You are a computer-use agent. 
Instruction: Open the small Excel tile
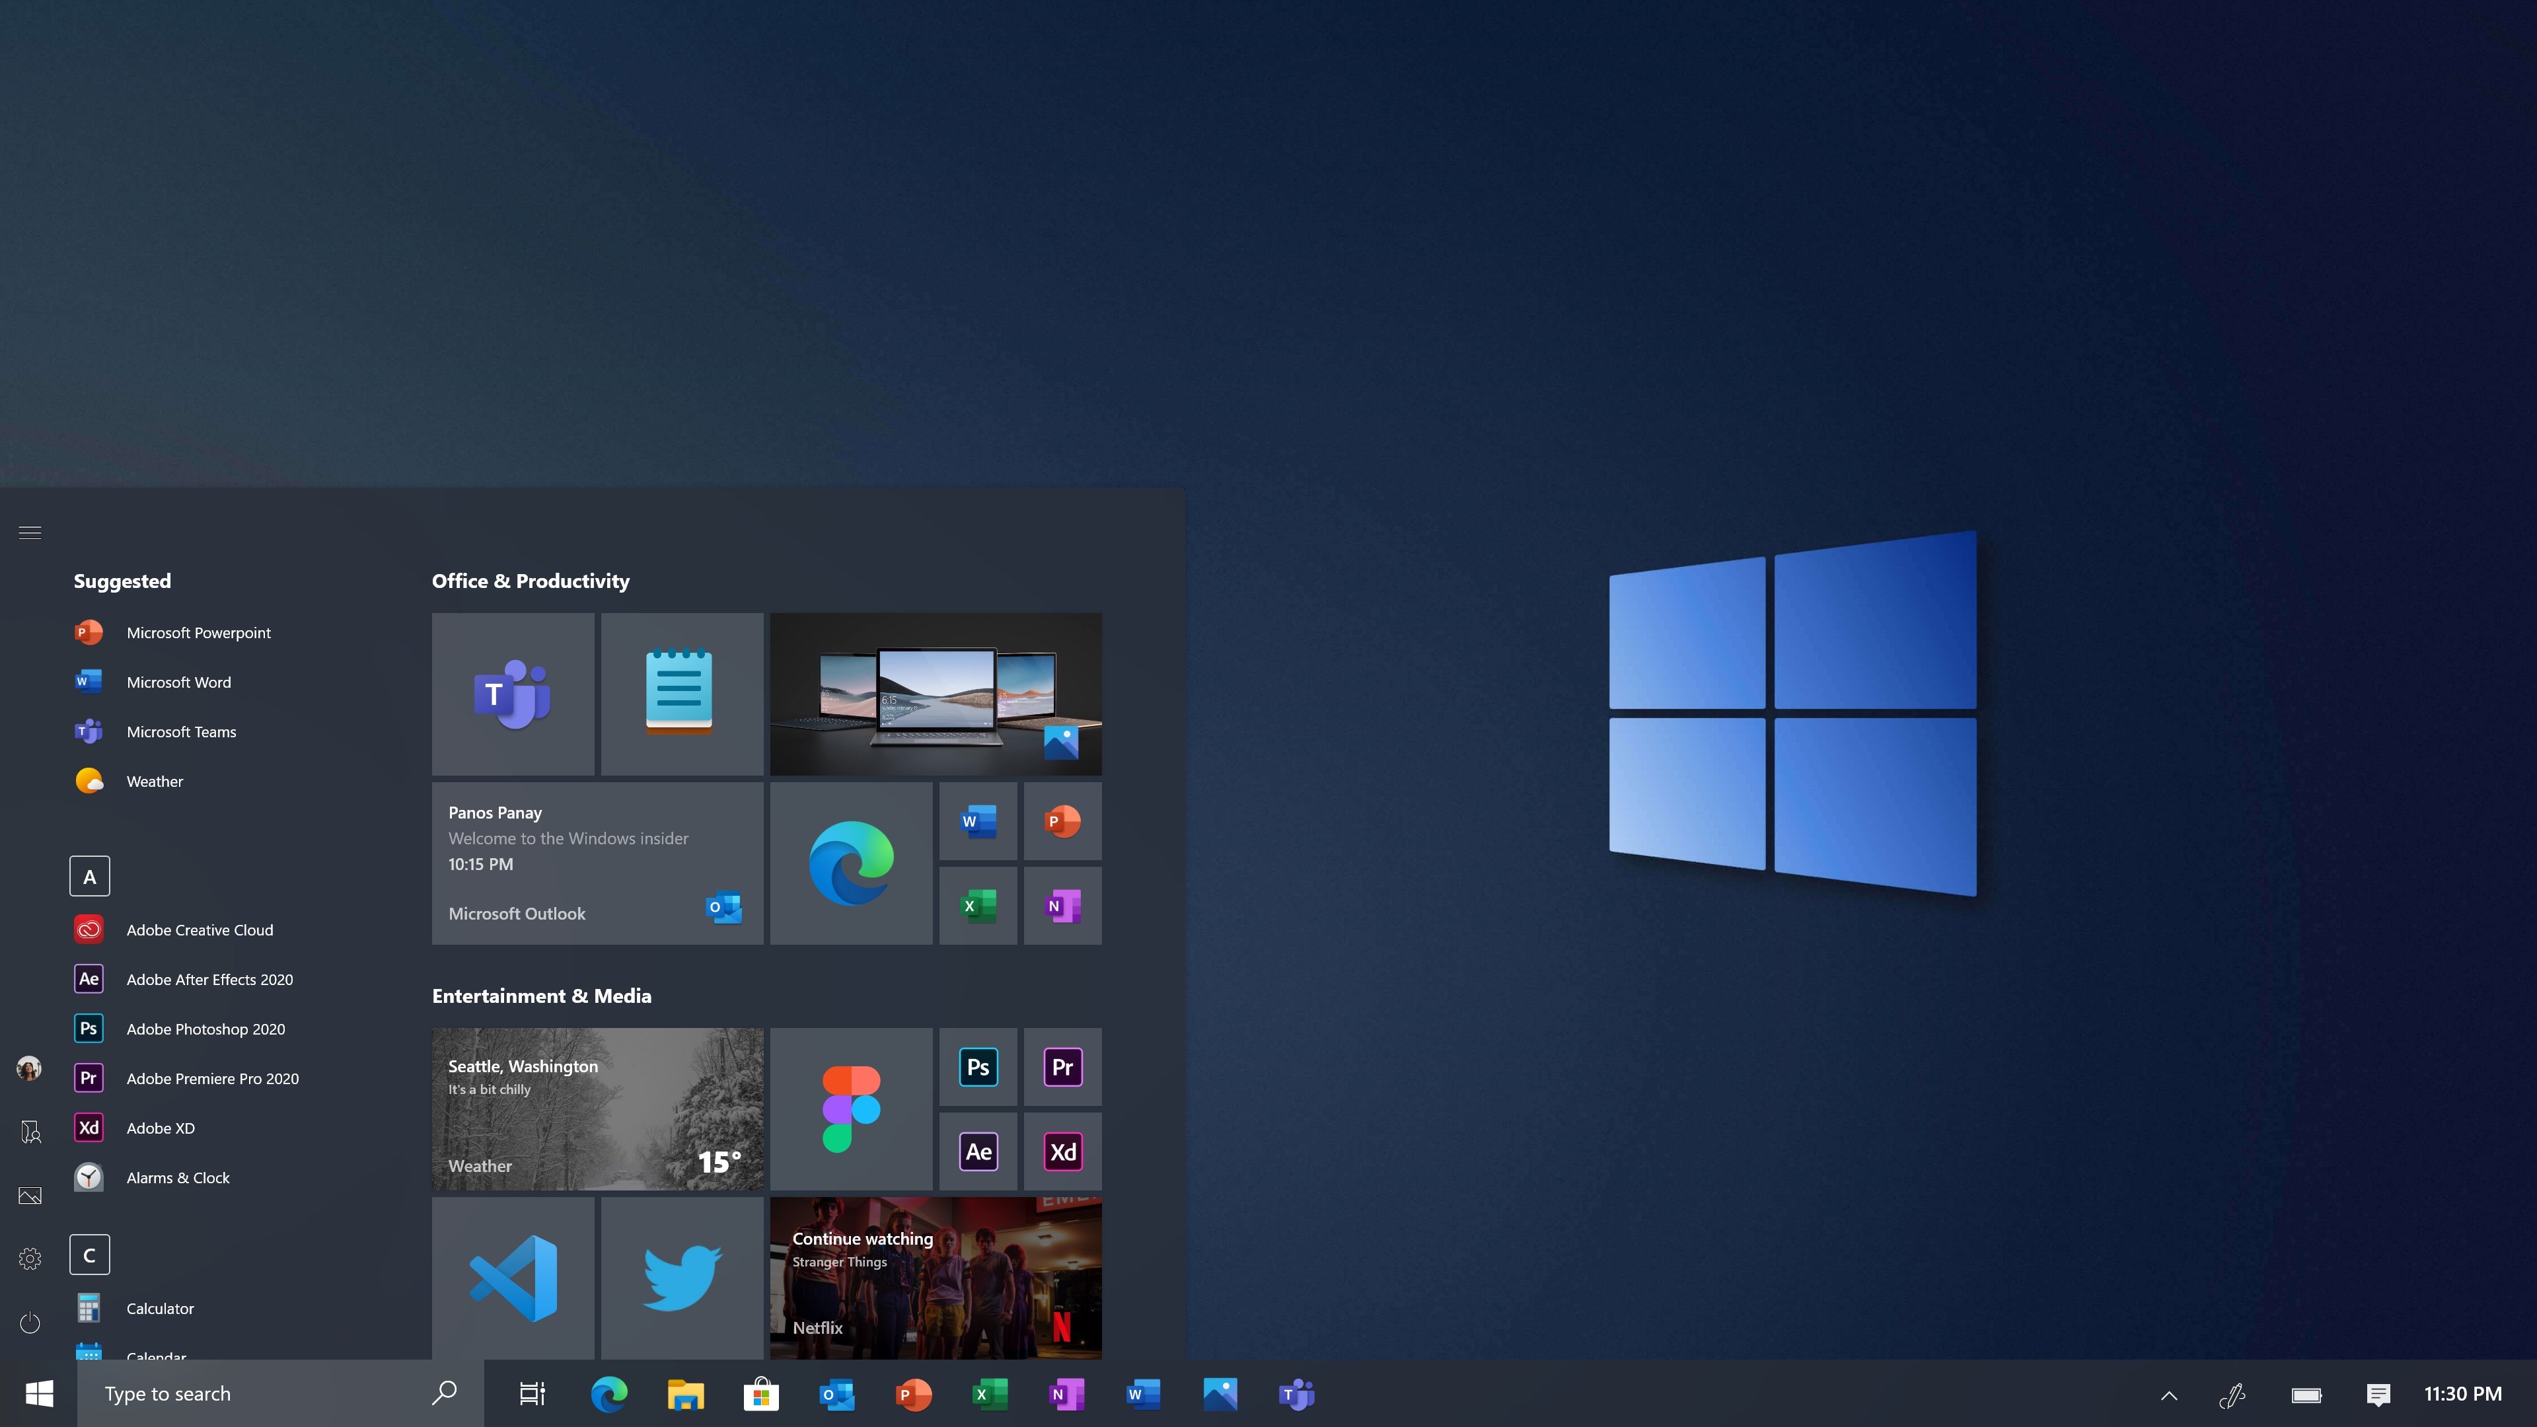click(978, 906)
